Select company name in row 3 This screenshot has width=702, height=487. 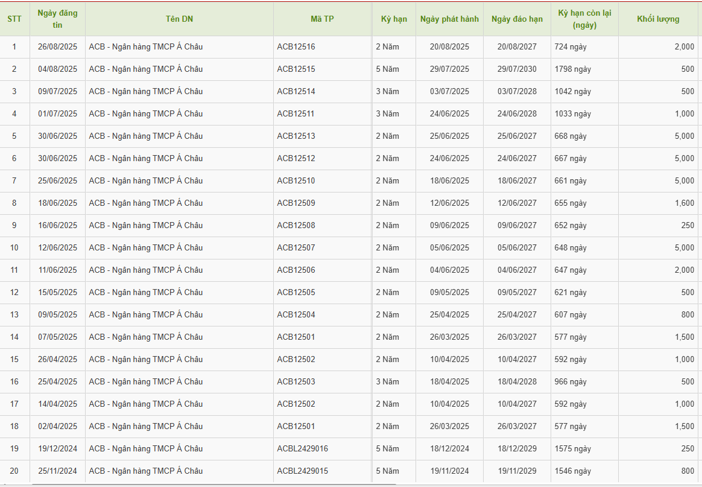tap(145, 92)
